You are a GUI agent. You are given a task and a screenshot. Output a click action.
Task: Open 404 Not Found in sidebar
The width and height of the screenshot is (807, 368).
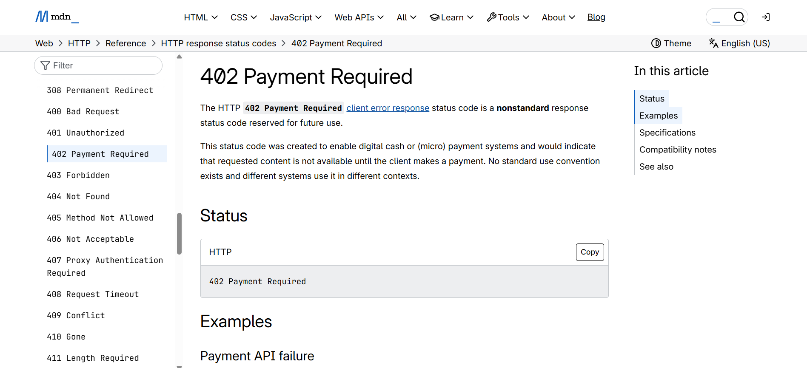point(78,196)
